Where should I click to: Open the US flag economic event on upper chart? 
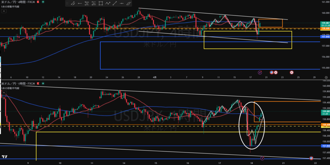[x=272, y=72]
